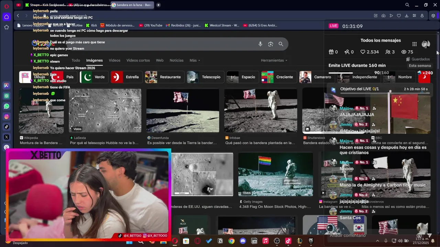
Task: Expand the Más dropdown in Google tabs
Action: (195, 60)
